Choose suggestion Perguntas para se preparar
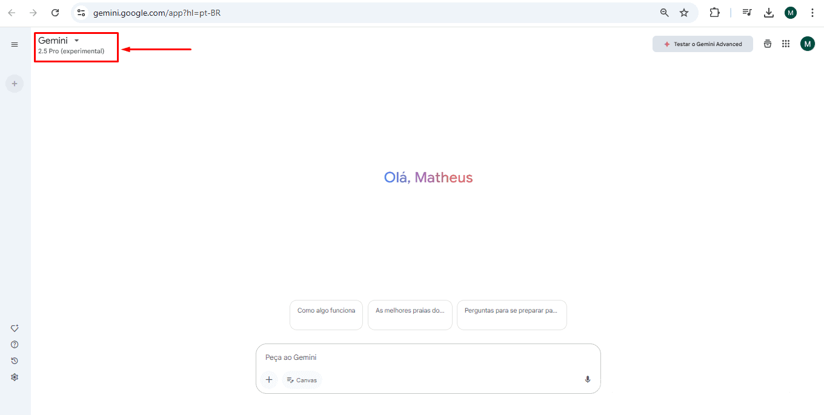 tap(512, 315)
